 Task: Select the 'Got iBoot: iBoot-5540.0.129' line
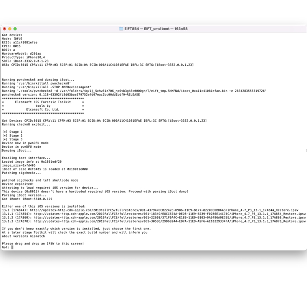tap(27, 199)
